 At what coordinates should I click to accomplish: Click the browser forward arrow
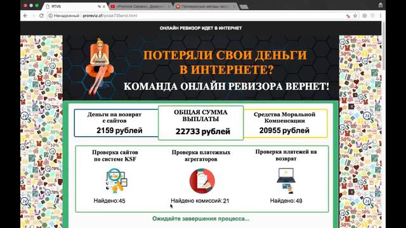(x=34, y=16)
